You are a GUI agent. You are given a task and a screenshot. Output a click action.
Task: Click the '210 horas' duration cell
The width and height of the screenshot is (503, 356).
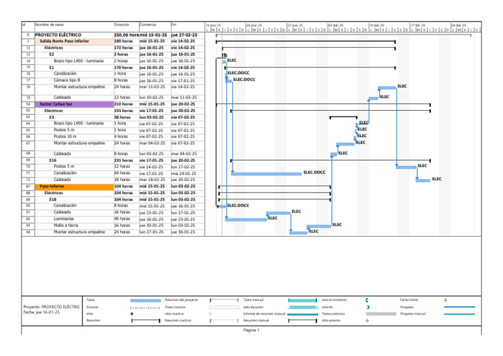124,104
